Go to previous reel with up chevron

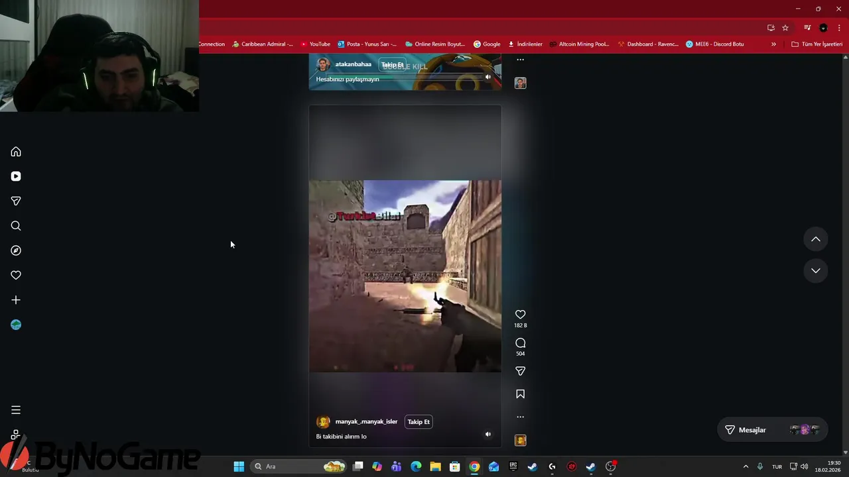click(816, 239)
